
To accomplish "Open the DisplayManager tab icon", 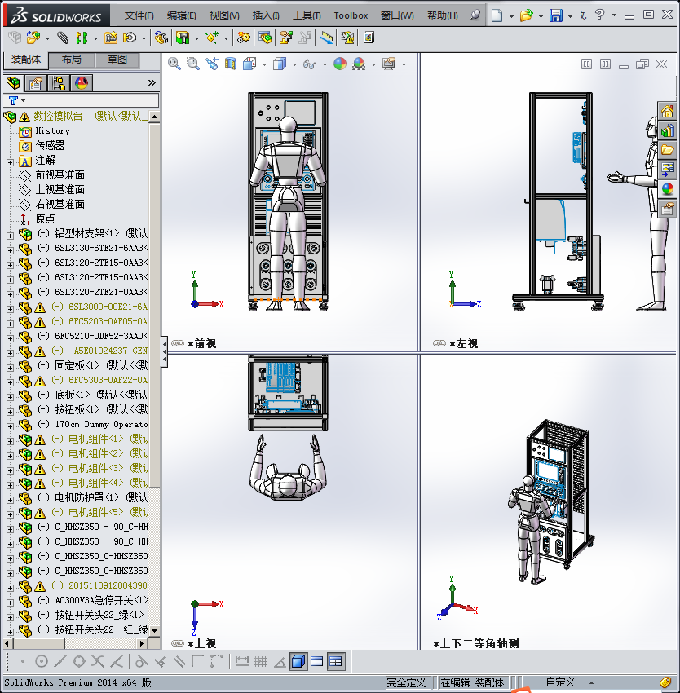I will point(82,82).
